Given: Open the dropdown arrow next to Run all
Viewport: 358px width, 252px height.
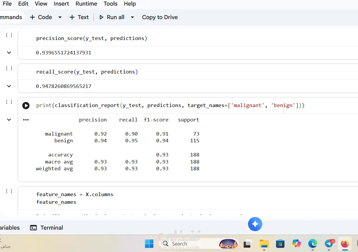Looking at the screenshot, I should [x=132, y=17].
